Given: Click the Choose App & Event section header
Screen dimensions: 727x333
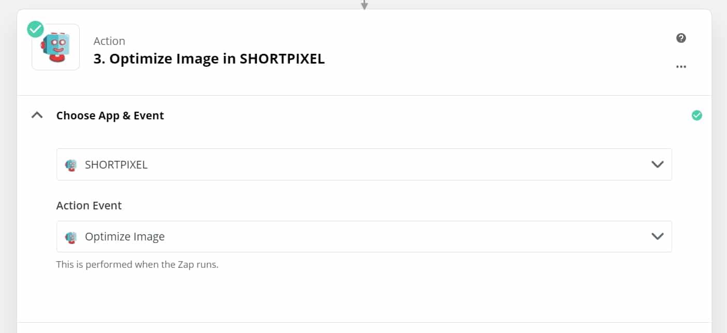Looking at the screenshot, I should pos(110,115).
